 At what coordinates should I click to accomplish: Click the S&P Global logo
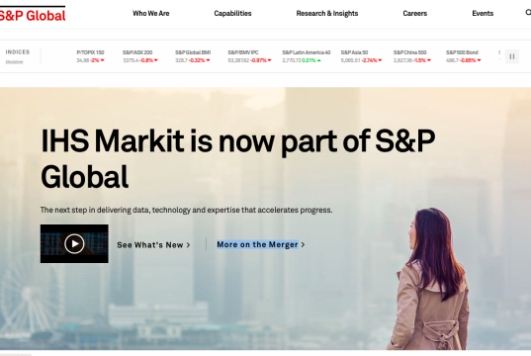coord(33,14)
